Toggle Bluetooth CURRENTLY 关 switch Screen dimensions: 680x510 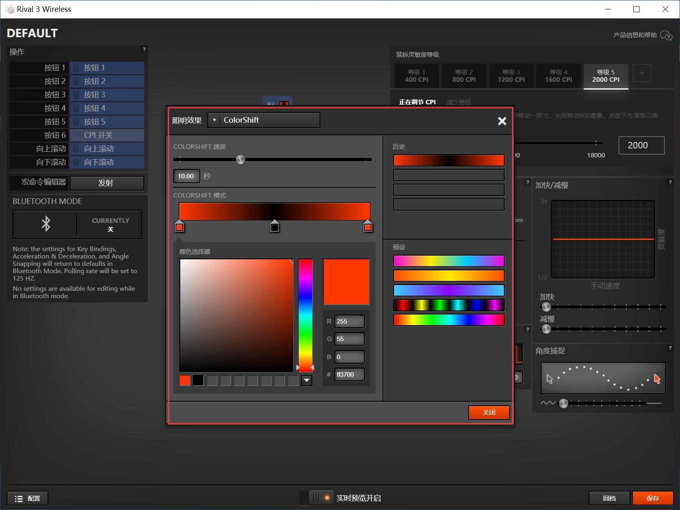click(110, 225)
